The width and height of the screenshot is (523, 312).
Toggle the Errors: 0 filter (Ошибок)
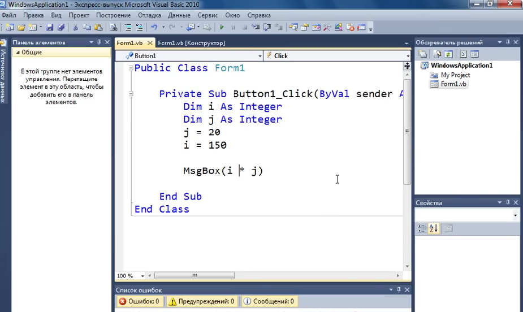tap(140, 301)
